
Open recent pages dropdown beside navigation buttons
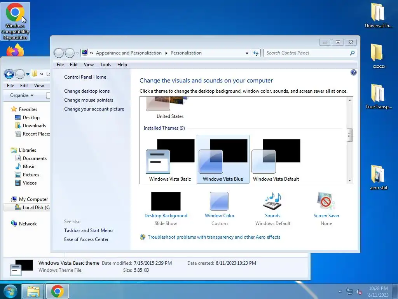77,53
